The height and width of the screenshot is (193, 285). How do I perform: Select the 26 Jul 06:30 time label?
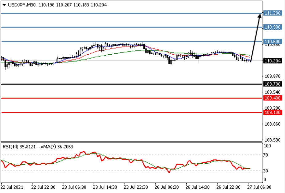(167, 187)
